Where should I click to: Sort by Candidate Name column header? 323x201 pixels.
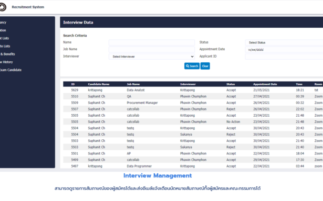[x=98, y=84]
